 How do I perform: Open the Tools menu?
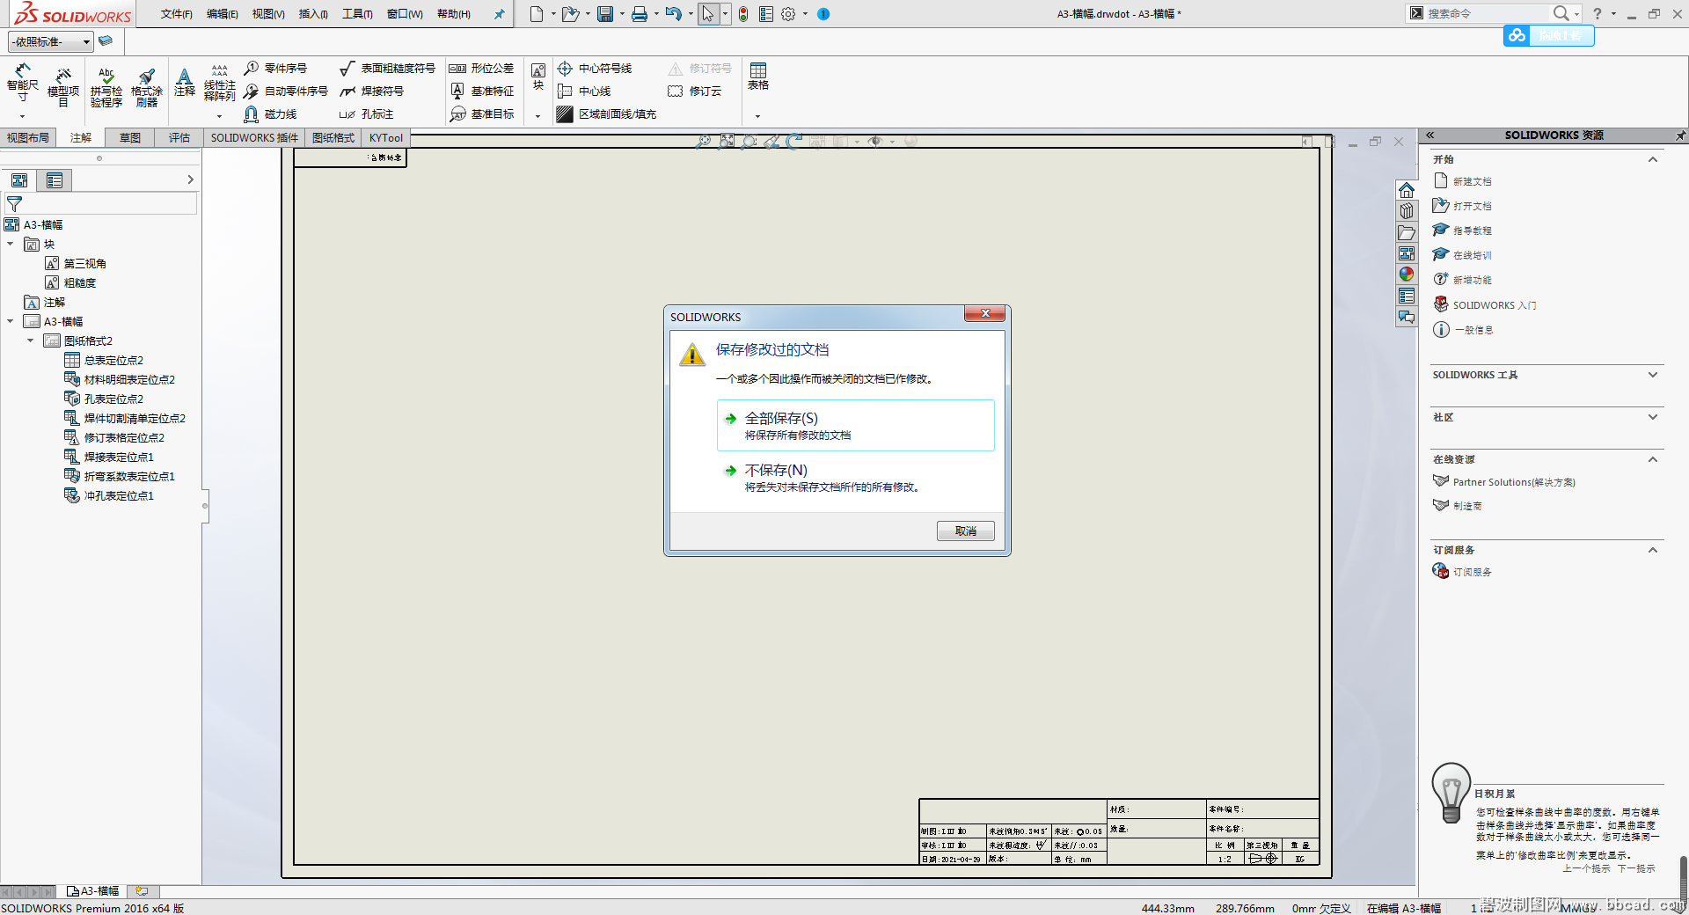tap(357, 14)
